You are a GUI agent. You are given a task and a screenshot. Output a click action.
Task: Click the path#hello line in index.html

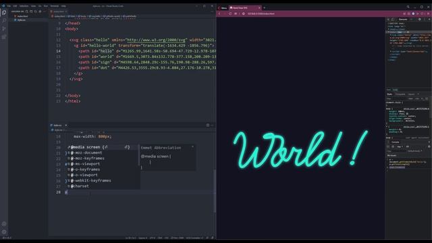(x=147, y=51)
